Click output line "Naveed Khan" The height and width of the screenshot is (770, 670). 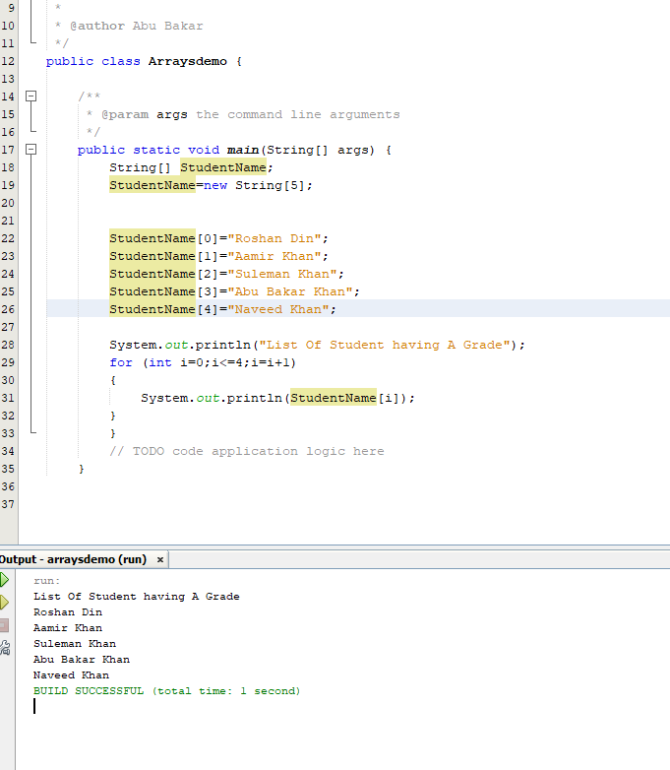click(71, 675)
